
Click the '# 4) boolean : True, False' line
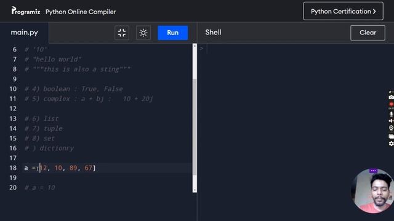coord(74,89)
